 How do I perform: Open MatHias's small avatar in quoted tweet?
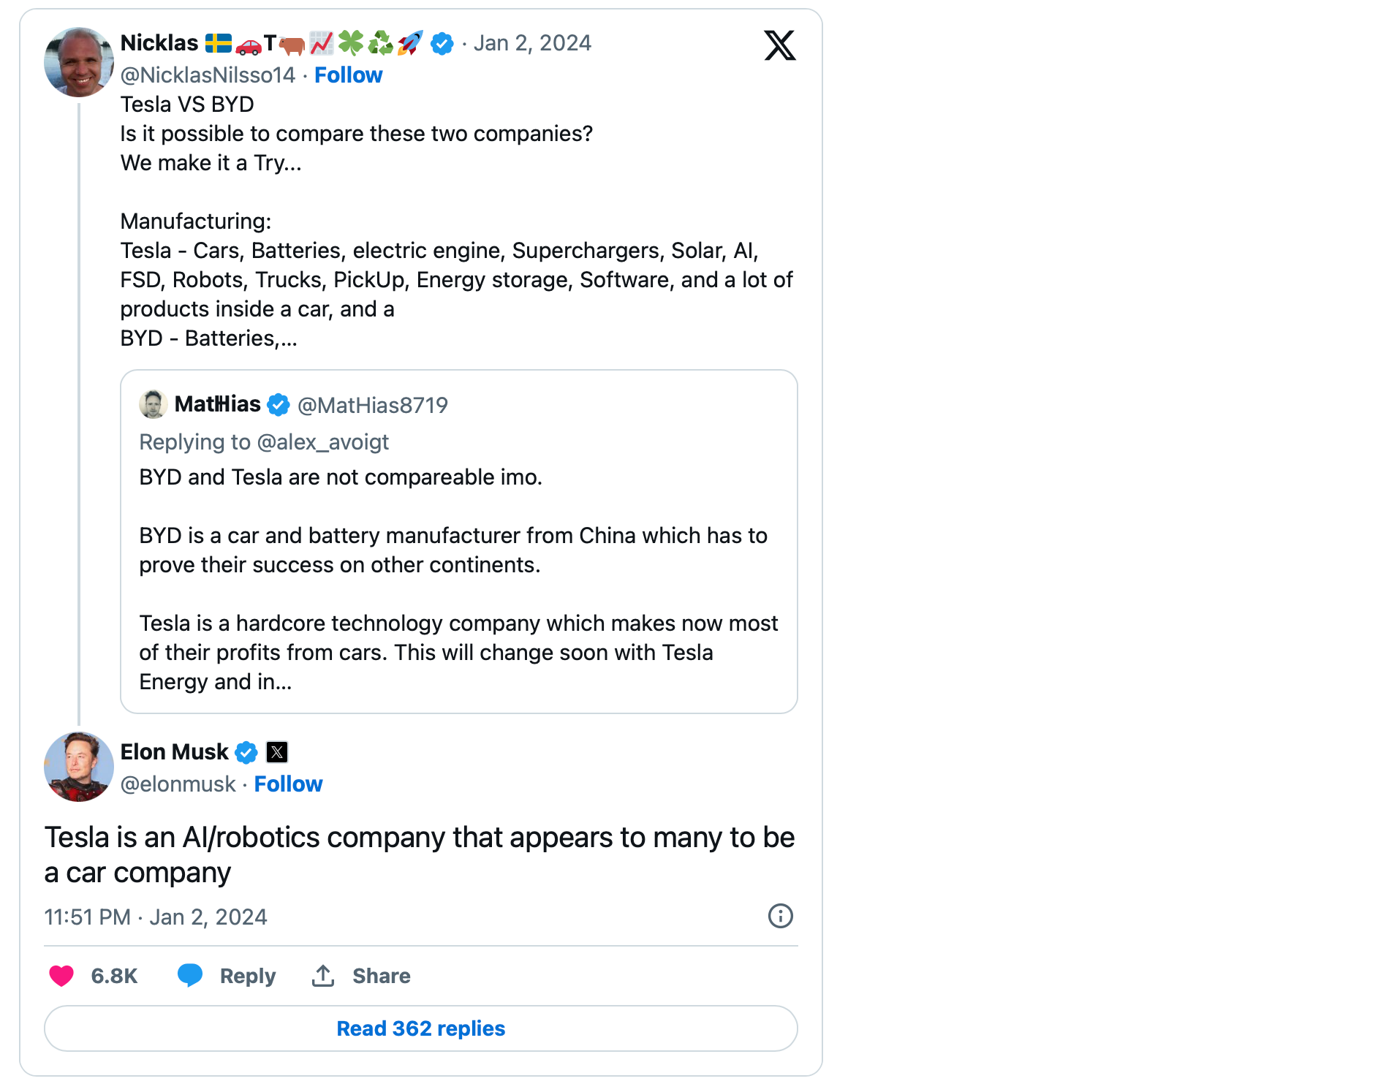(x=153, y=404)
